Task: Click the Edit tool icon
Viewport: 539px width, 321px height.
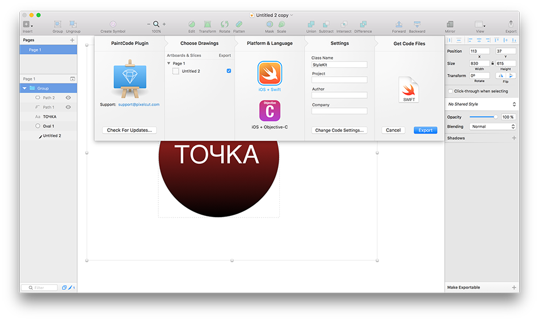Action: [x=191, y=24]
